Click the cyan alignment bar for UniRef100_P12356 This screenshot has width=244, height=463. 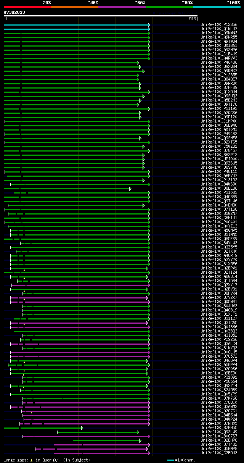coord(77,24)
